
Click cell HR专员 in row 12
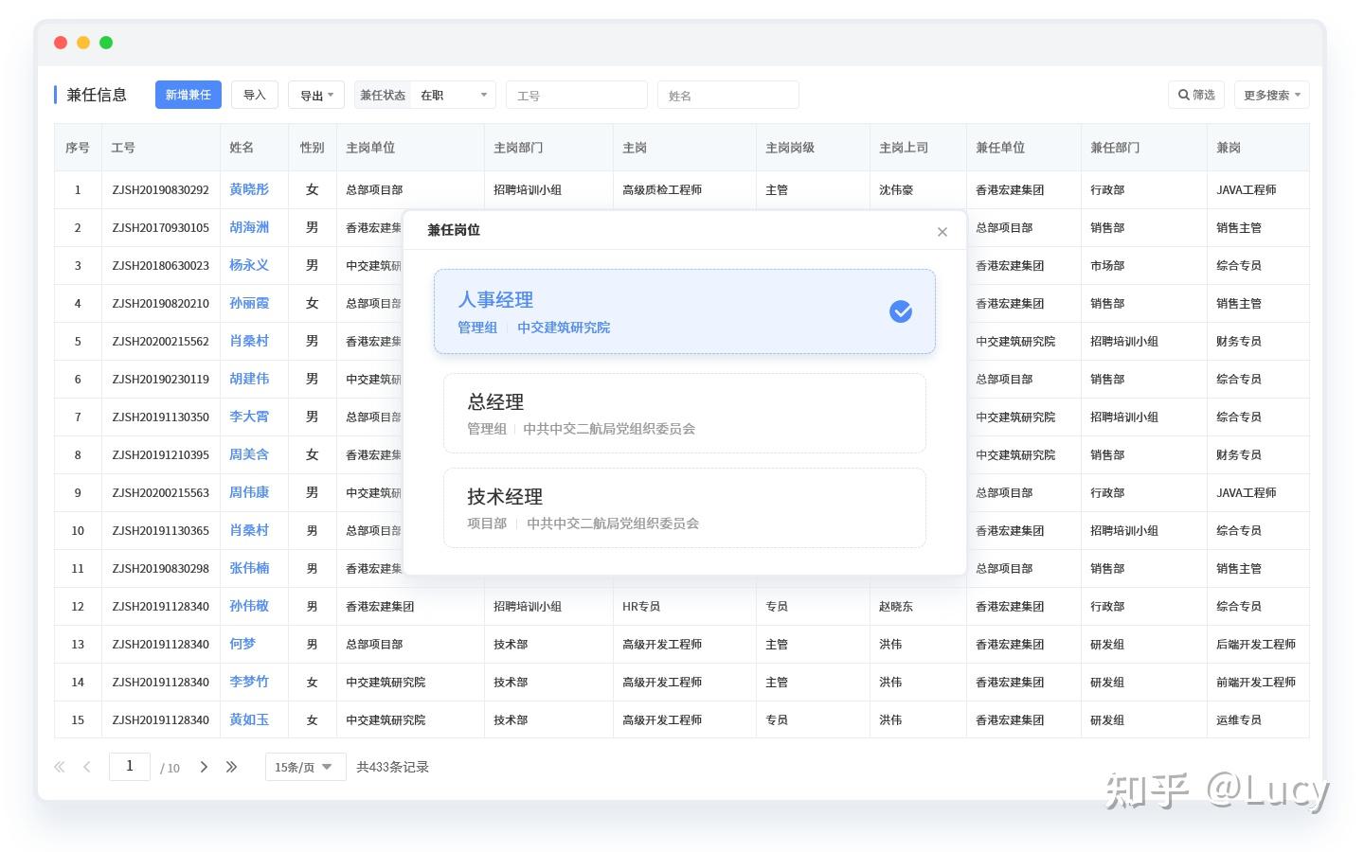coord(641,606)
